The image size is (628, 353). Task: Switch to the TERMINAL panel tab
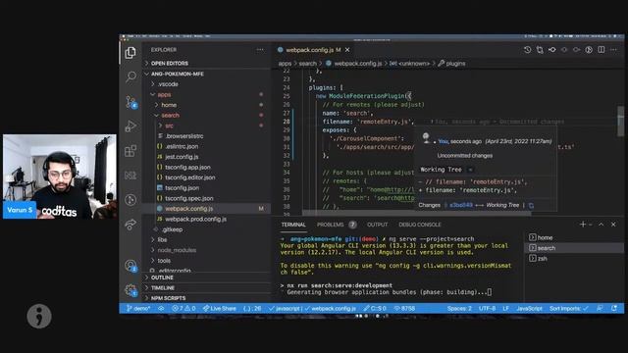293,225
